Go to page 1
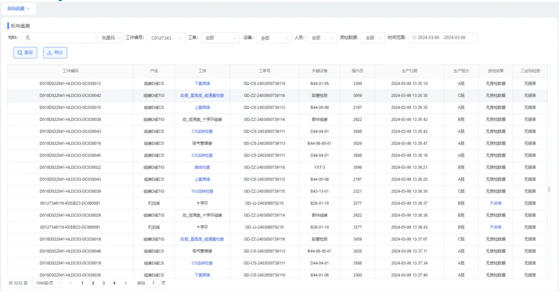This screenshot has height=291, width=559. click(x=82, y=283)
